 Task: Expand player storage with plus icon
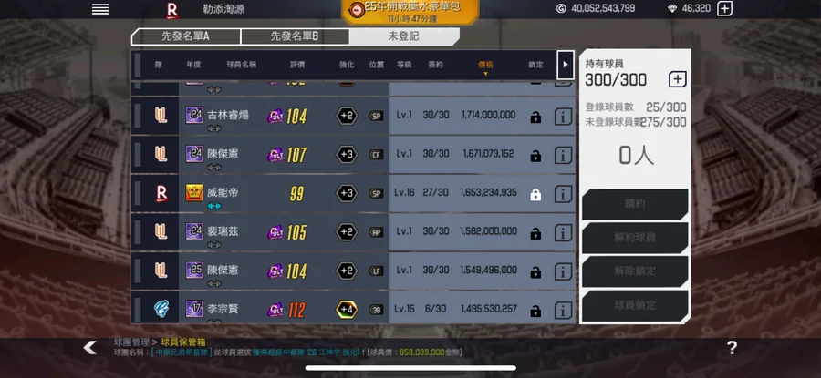tap(677, 79)
